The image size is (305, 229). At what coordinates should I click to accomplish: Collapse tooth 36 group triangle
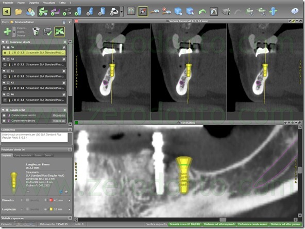click(4, 47)
